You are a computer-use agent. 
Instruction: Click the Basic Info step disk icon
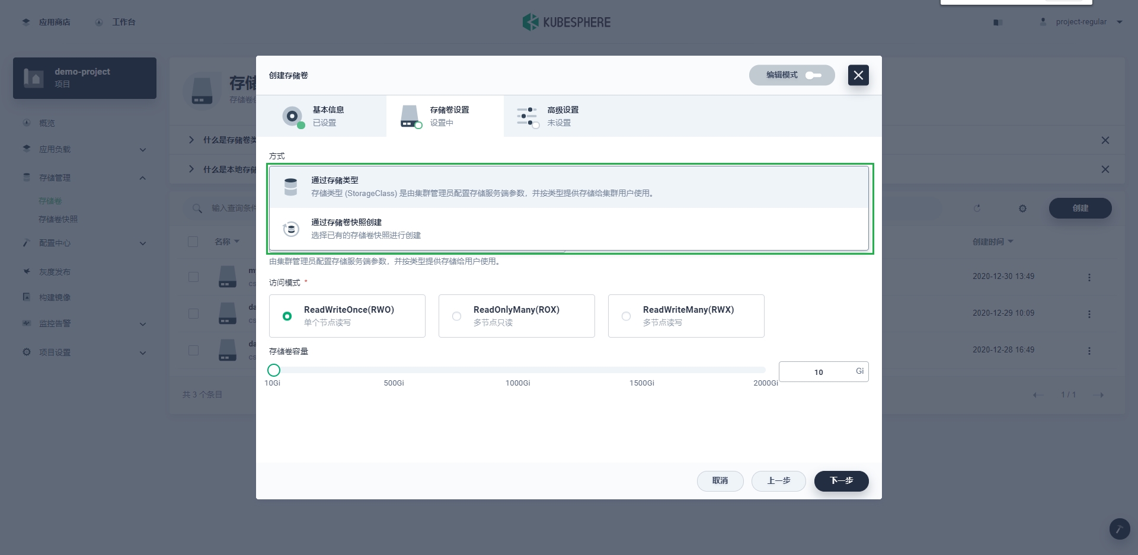[x=293, y=117]
